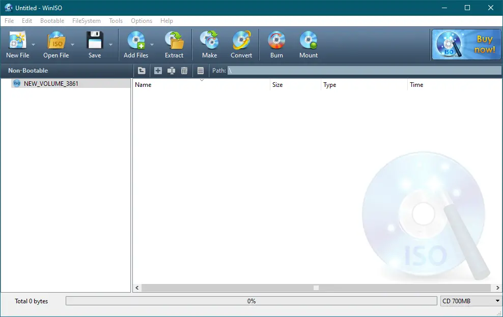Image resolution: width=503 pixels, height=317 pixels.
Task: Click the Total 0 bytes status text
Action: tap(31, 301)
